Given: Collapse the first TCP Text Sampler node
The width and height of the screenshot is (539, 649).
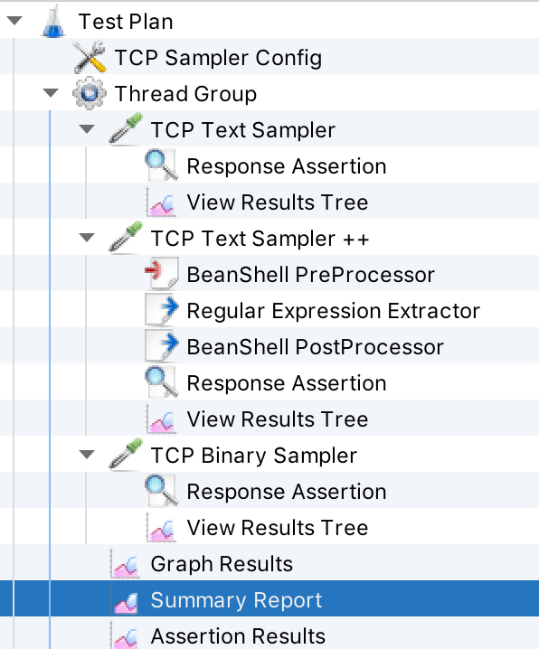Looking at the screenshot, I should click(x=87, y=129).
